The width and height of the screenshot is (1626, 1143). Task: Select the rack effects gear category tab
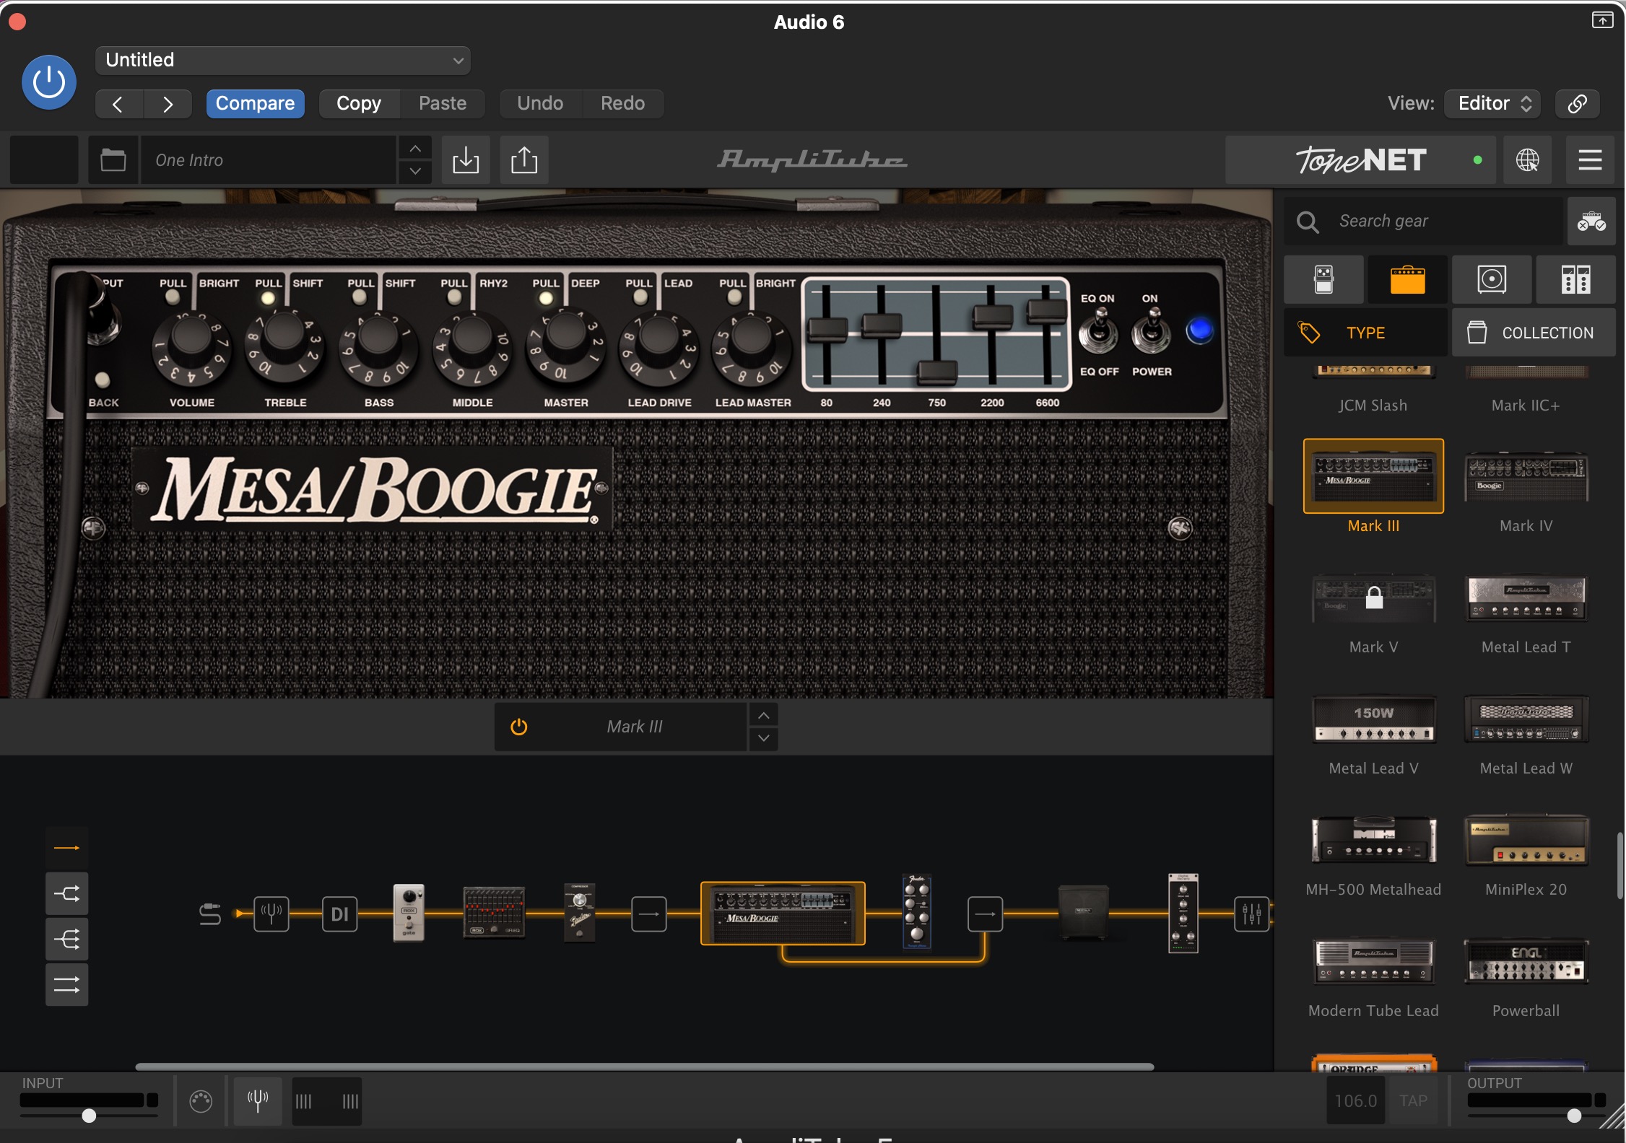[x=1575, y=279]
